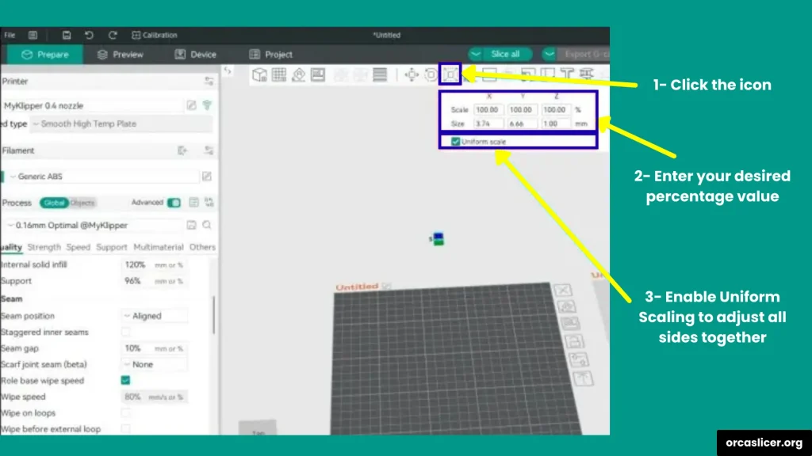Image resolution: width=812 pixels, height=456 pixels.
Task: Open the 0.16mm Optimal @MyKlipper dropdown
Action: pos(94,226)
